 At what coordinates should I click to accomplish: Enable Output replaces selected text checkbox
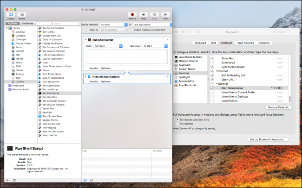pos(131,30)
